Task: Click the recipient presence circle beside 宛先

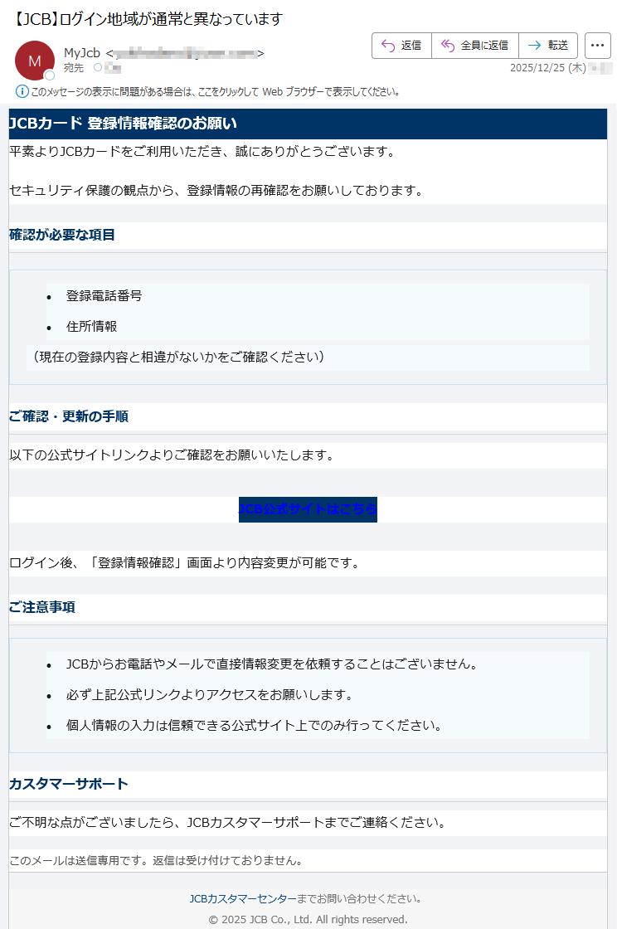Action: pos(98,68)
